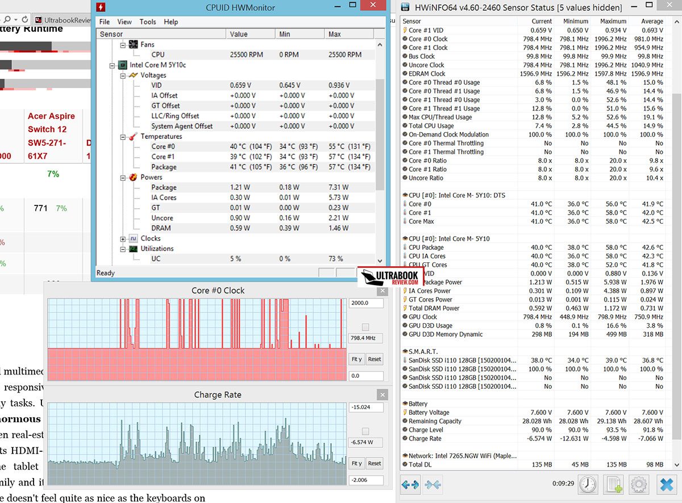
Task: Shrink HWiNFO columns with the inward arrows button
Action: coord(433,485)
